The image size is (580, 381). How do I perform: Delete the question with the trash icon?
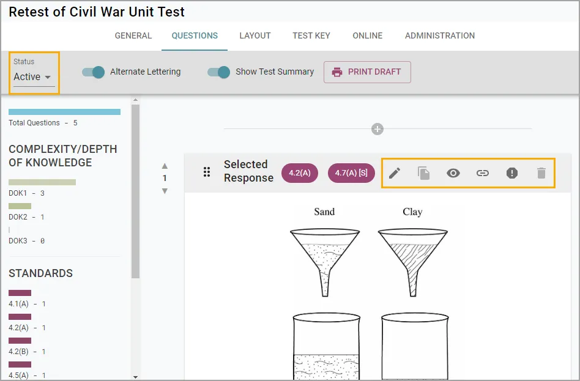541,173
